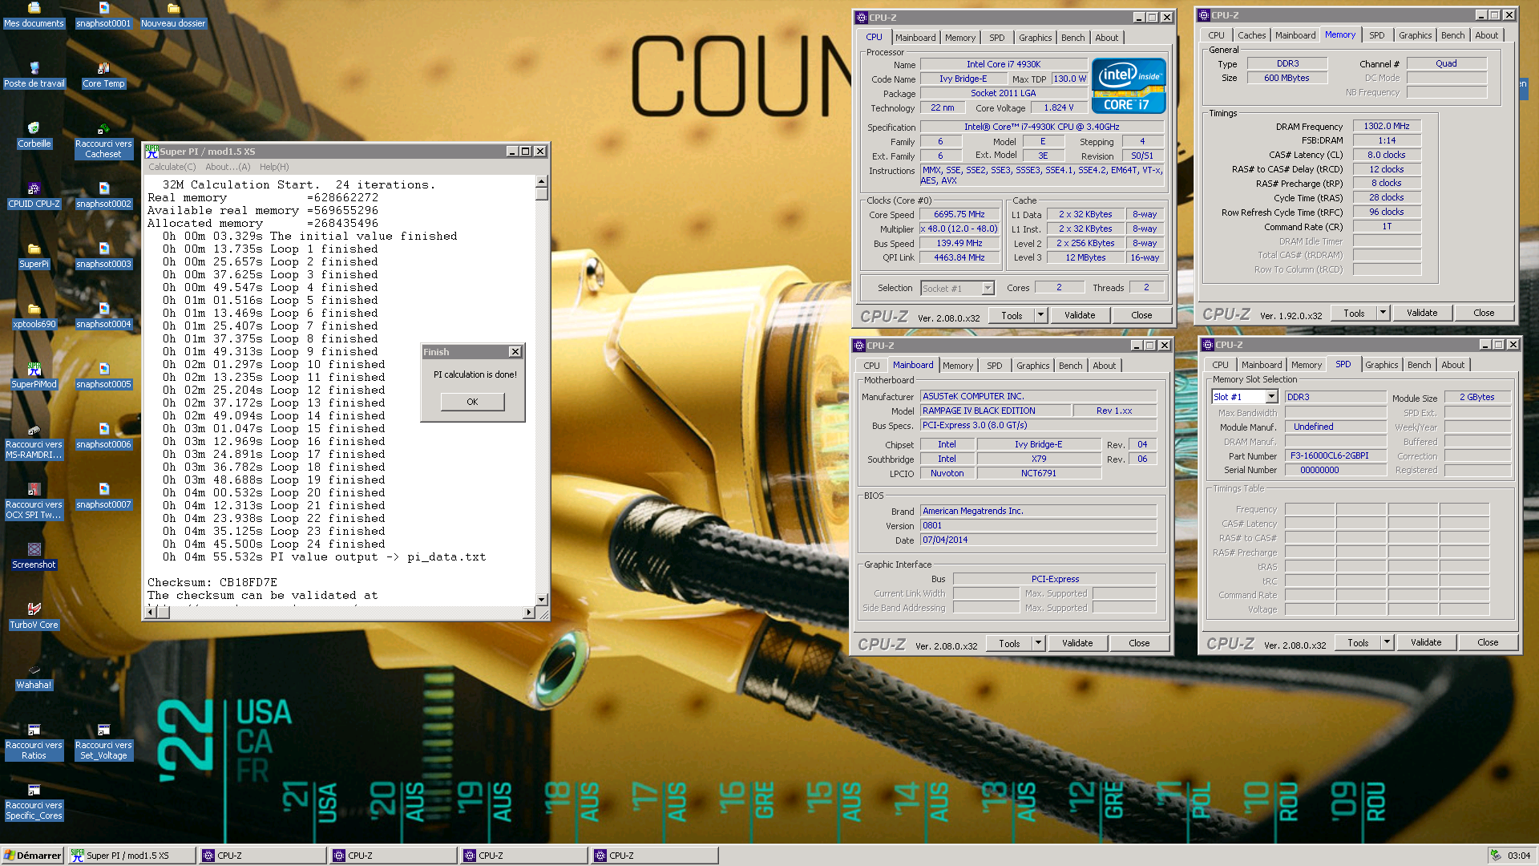Launch Screenshot desktop shortcut
Viewport: 1539px width, 866px height.
pyautogui.click(x=34, y=556)
